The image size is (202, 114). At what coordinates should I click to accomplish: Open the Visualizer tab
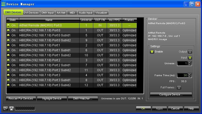(101, 13)
